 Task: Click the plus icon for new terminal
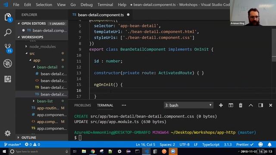pyautogui.click(x=221, y=105)
